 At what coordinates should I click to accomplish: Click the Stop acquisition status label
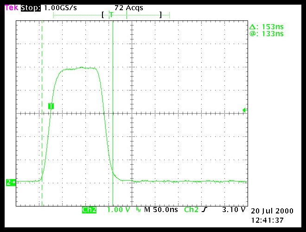[31, 8]
